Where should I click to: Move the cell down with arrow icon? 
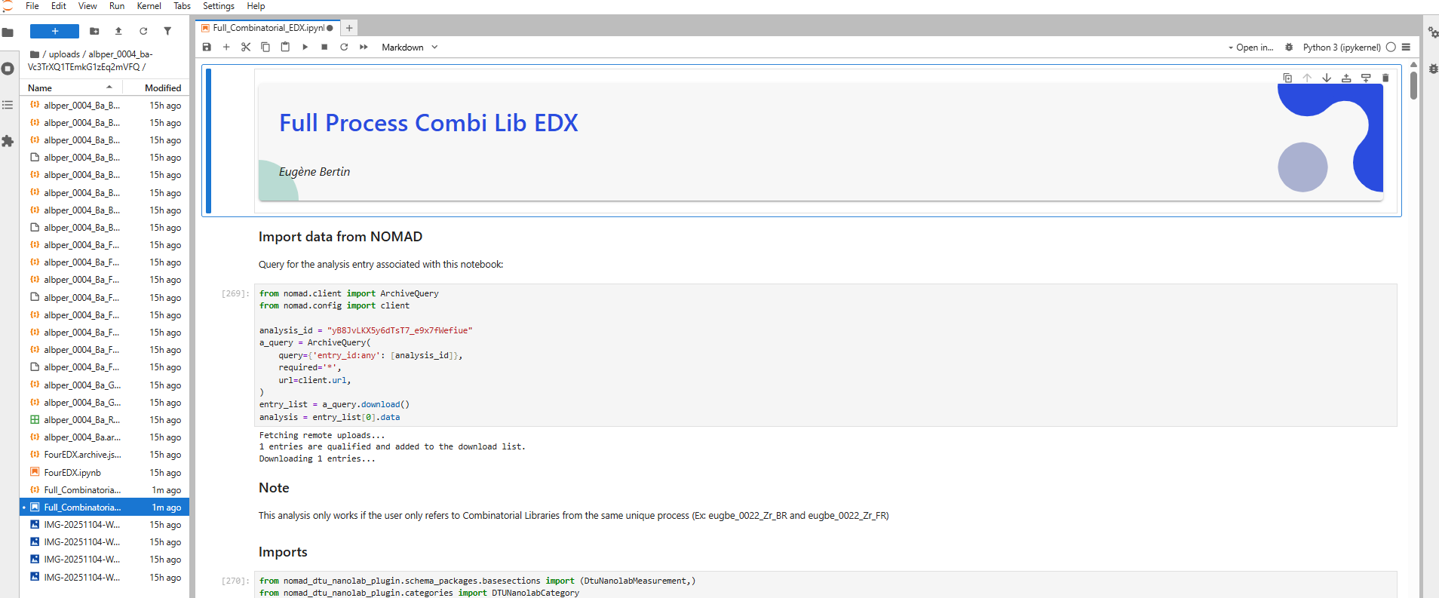pos(1327,78)
